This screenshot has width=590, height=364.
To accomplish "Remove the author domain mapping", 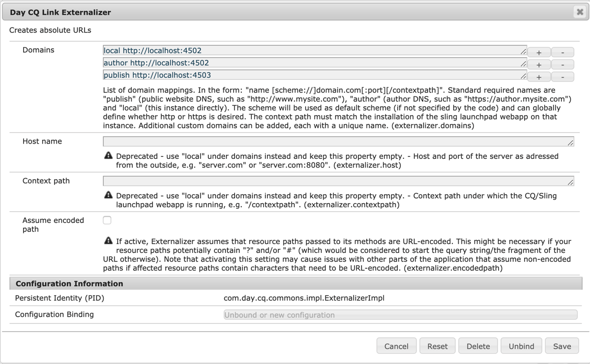I will coord(562,64).
